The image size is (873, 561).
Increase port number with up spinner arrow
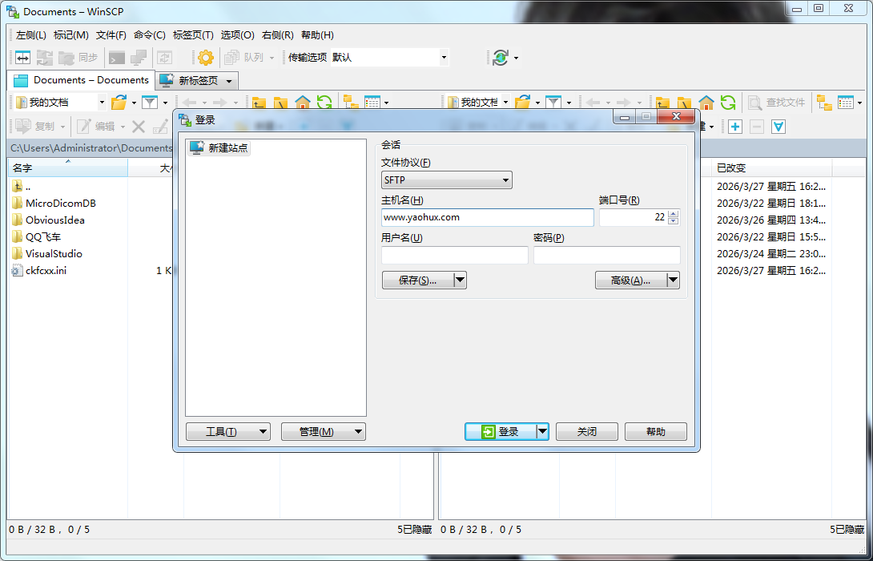pyautogui.click(x=673, y=214)
